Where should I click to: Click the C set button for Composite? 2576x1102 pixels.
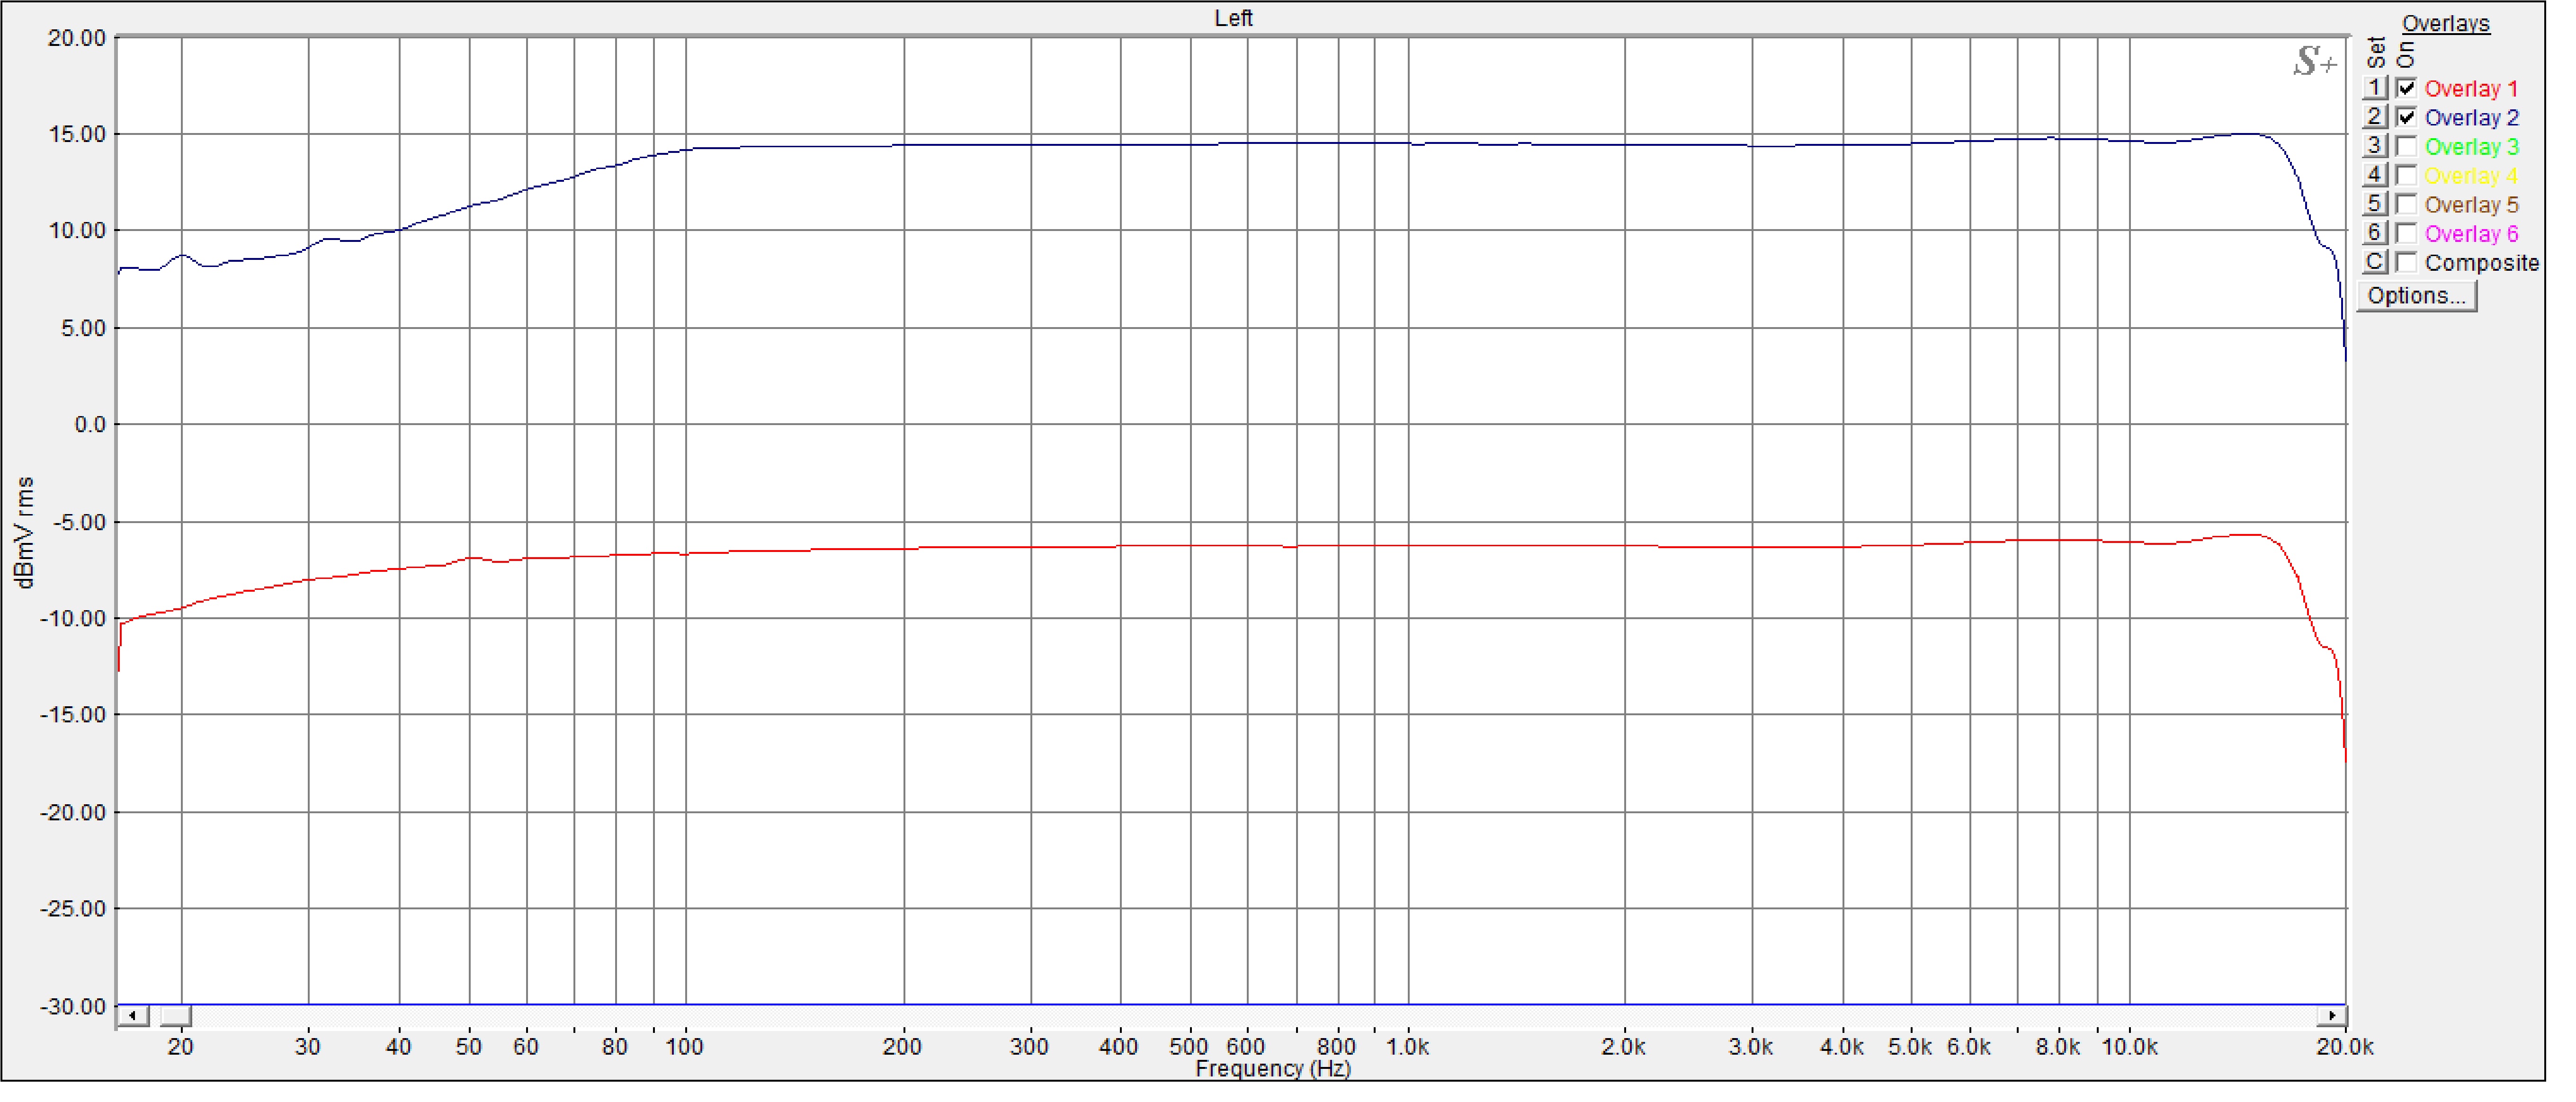coord(2375,262)
